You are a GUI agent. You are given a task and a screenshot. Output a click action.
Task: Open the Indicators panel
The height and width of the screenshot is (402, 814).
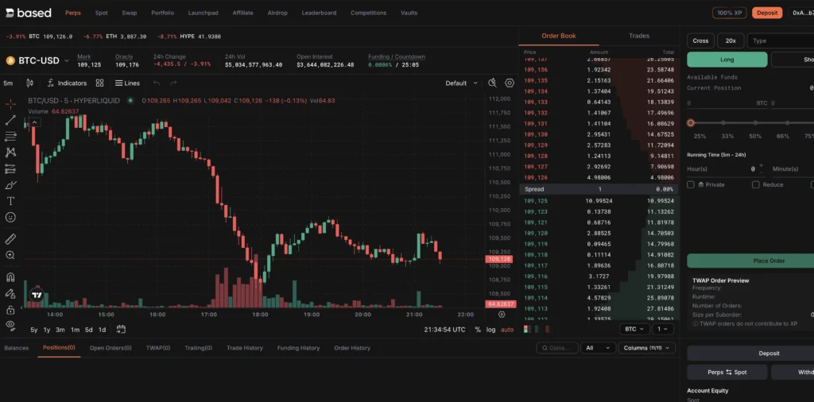(x=67, y=83)
